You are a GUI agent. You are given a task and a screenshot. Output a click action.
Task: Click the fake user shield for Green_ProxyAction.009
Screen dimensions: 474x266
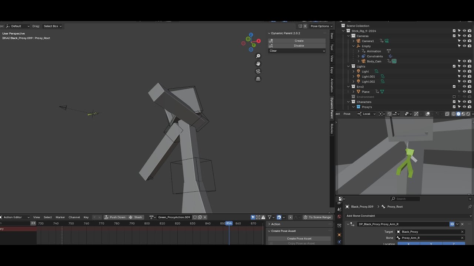pyautogui.click(x=195, y=217)
